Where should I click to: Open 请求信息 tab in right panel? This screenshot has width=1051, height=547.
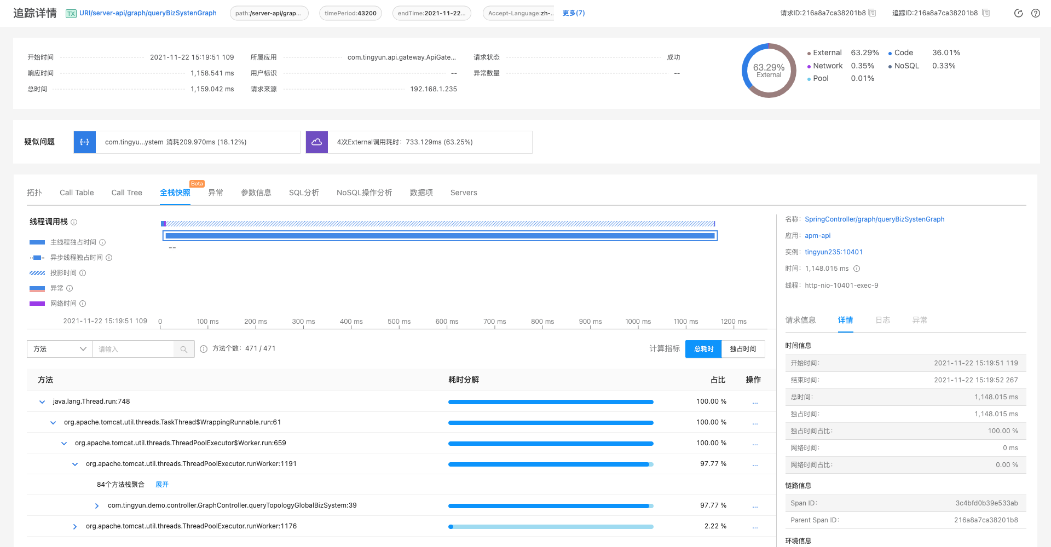point(800,320)
